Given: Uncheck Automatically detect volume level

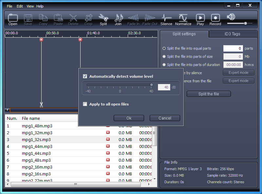Looking at the screenshot, I should (x=85, y=76).
